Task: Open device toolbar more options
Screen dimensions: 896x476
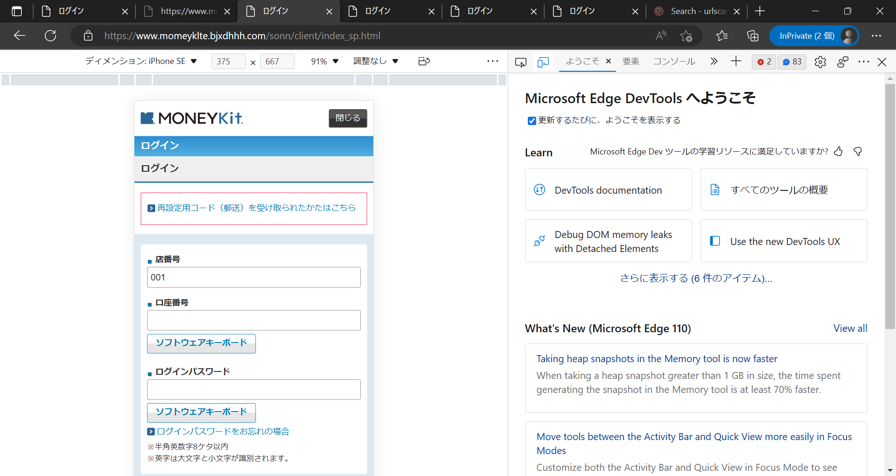Action: pyautogui.click(x=493, y=61)
